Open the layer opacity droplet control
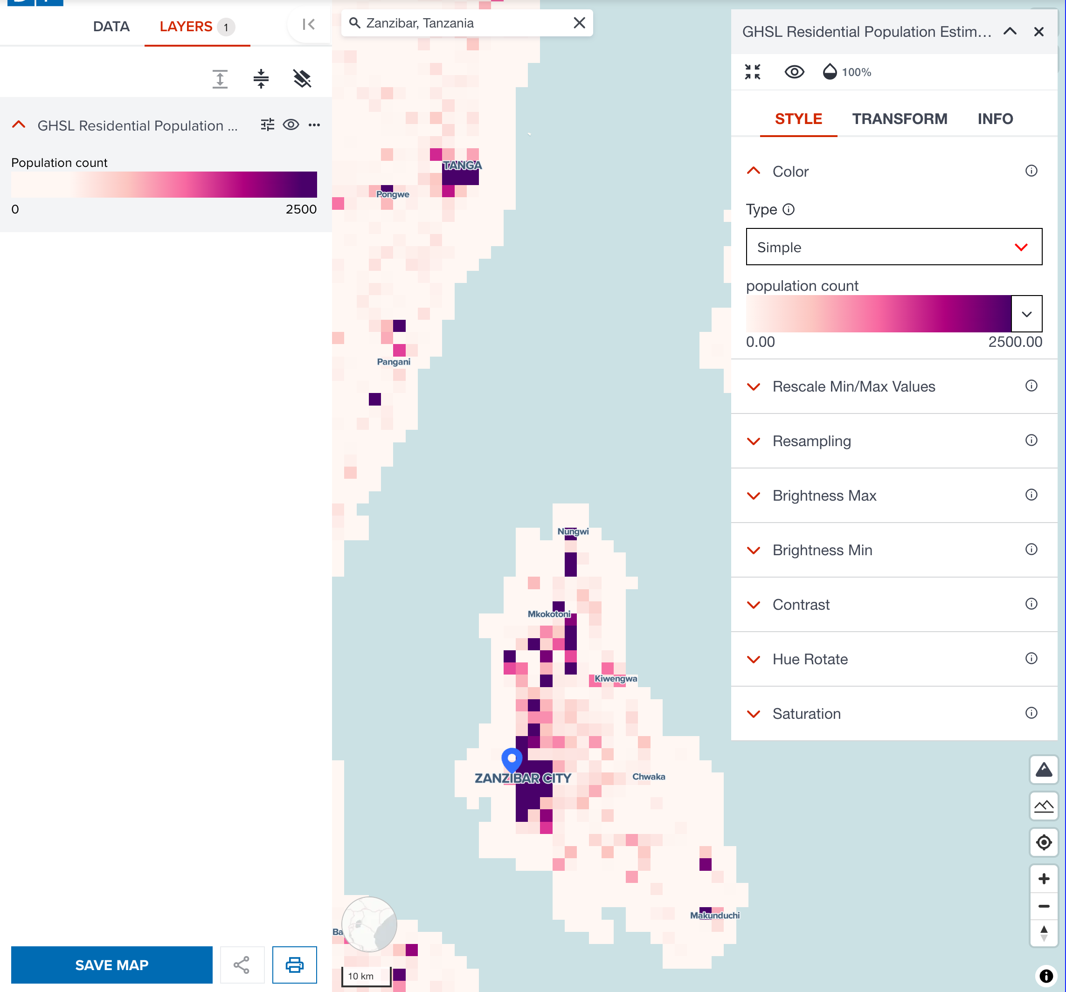 pyautogui.click(x=829, y=71)
